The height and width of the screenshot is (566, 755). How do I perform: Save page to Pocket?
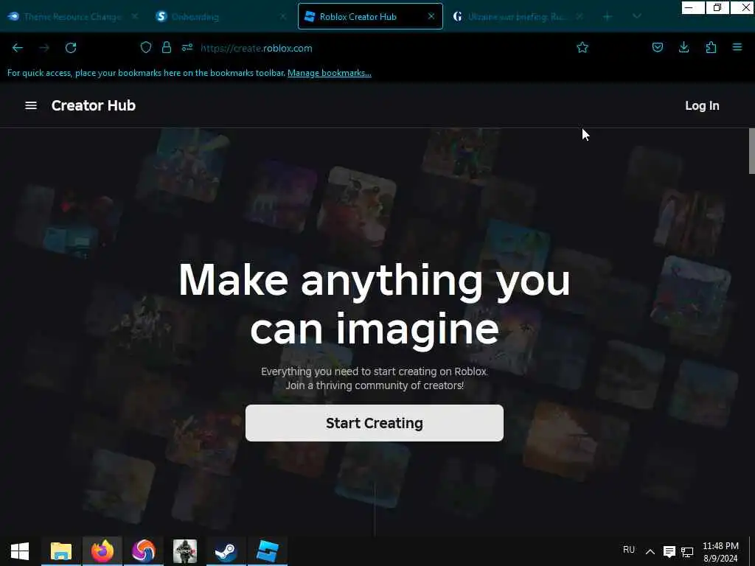657,47
